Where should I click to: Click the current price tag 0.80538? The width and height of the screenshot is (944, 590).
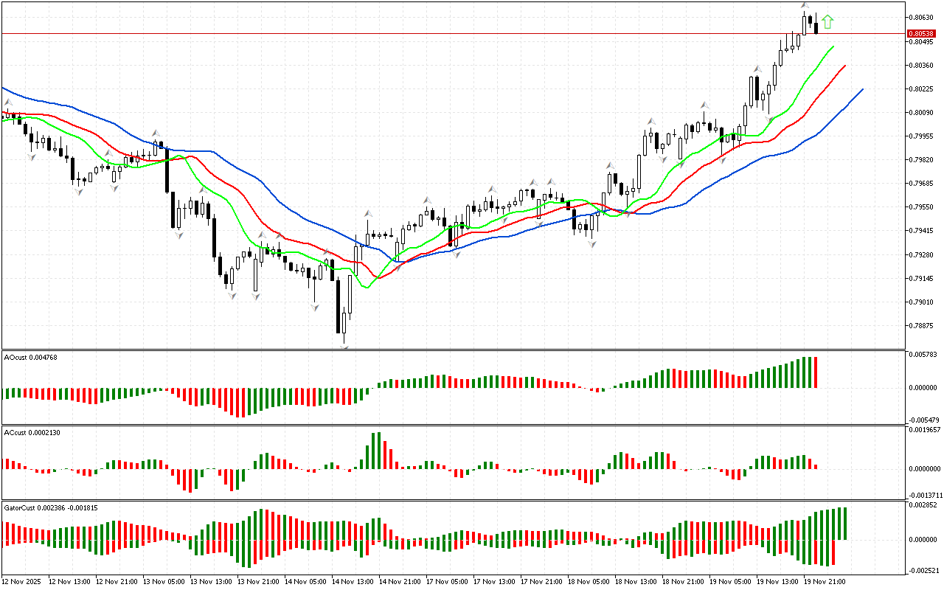[x=921, y=33]
